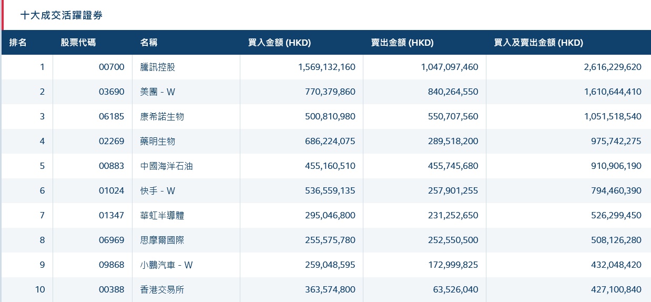The width and height of the screenshot is (651, 302).
Task: Click total amount 508,126,280
Action: point(616,240)
